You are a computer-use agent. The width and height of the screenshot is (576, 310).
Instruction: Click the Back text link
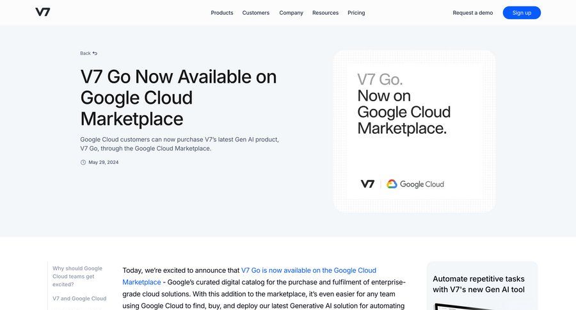[x=85, y=53]
